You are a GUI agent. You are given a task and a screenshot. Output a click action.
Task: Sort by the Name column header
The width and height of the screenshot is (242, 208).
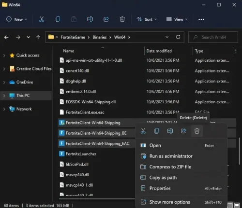[69, 51]
